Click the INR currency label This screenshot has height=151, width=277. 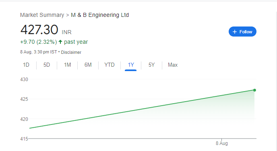[66, 32]
